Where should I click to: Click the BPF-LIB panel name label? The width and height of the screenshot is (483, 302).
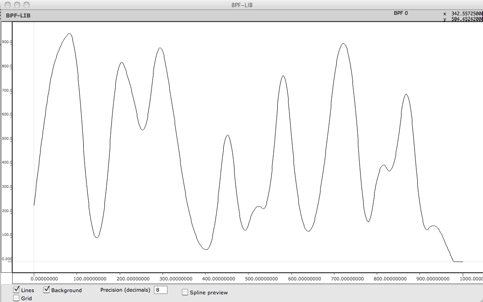(x=18, y=15)
